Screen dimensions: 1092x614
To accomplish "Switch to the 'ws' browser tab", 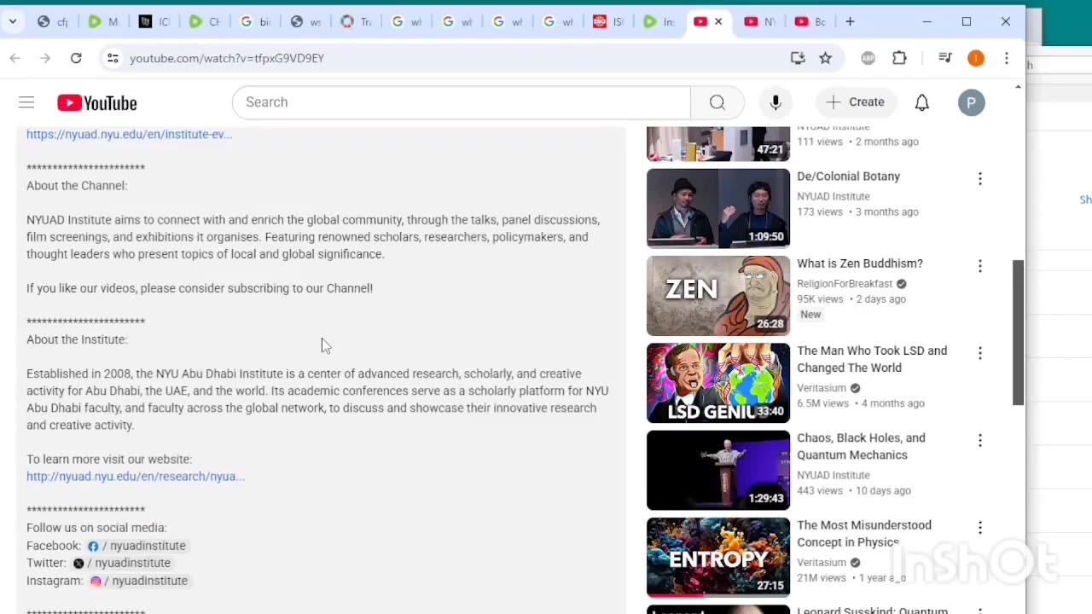I will click(x=305, y=21).
